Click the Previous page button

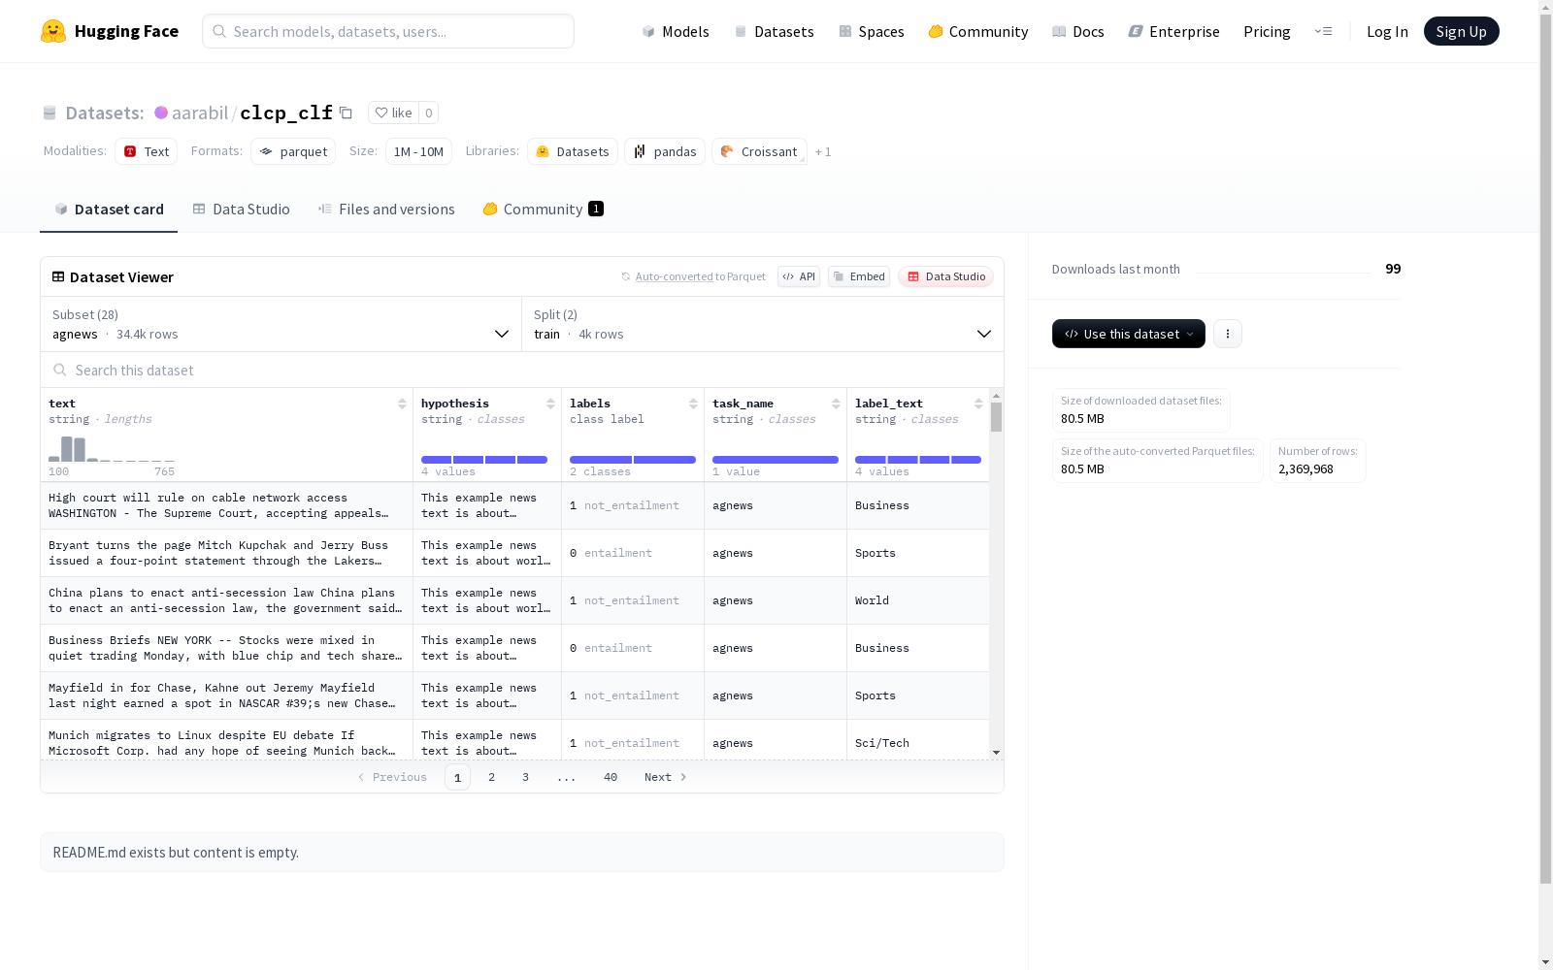[x=392, y=777]
